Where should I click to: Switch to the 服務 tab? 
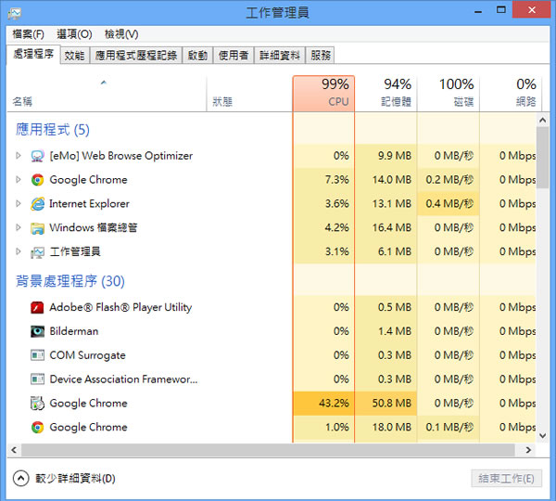[x=321, y=56]
